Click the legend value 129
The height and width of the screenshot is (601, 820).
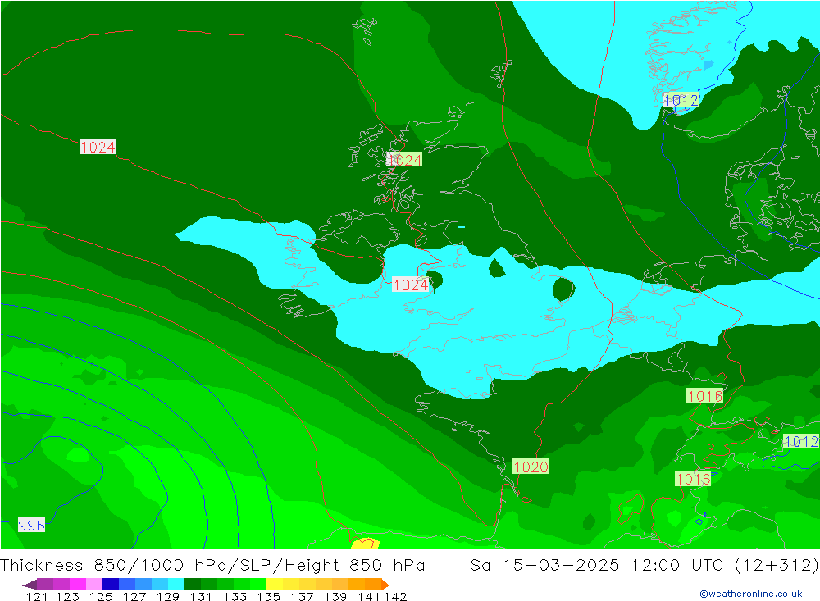(x=168, y=596)
